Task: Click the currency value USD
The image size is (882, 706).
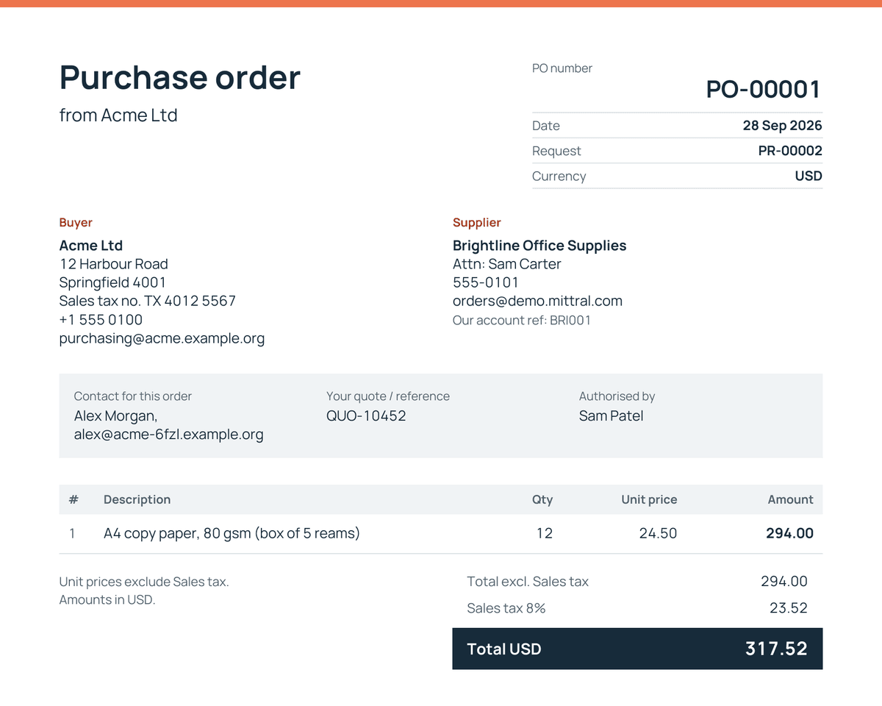Action: [x=808, y=176]
